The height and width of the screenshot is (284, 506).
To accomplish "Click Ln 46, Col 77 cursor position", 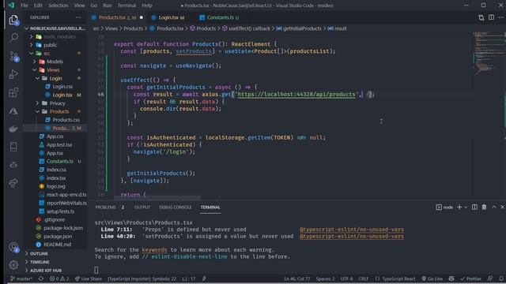I will point(297,278).
